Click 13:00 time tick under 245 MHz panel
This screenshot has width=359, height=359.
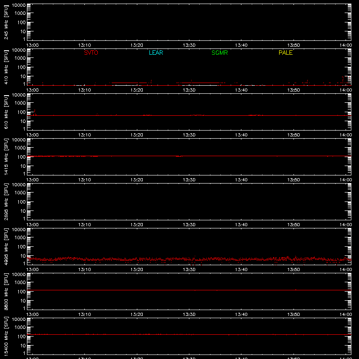click(32, 45)
